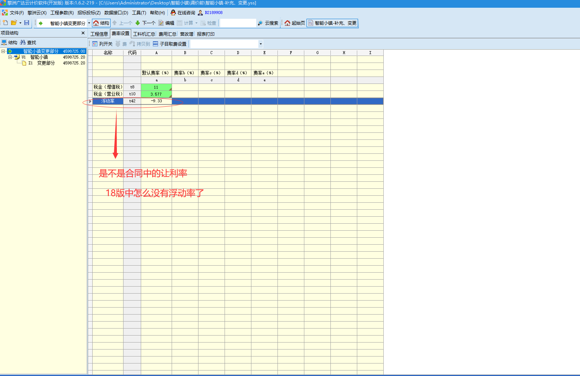Screen dimensions: 580x376
Task: Open the 起始页 start page tab
Action: (x=295, y=23)
